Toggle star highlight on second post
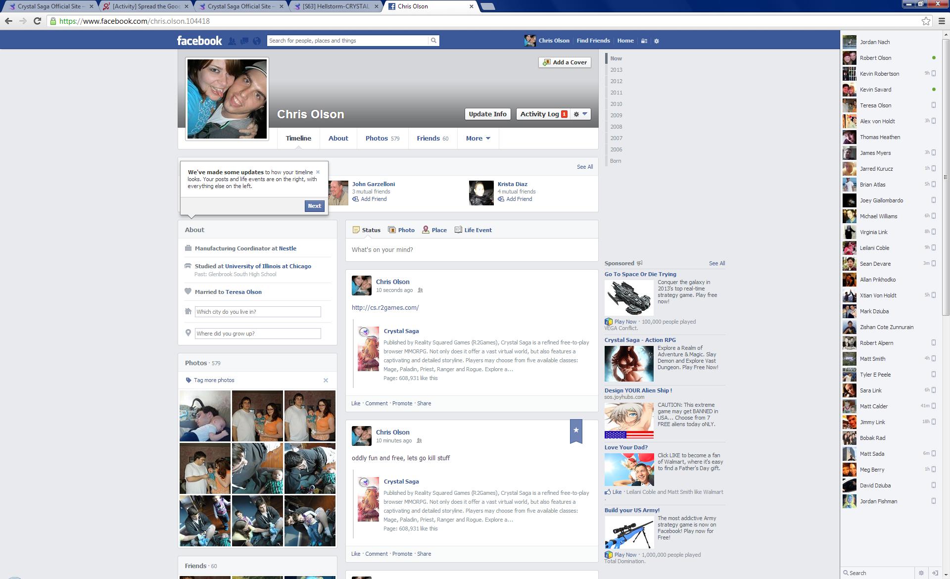 click(576, 430)
